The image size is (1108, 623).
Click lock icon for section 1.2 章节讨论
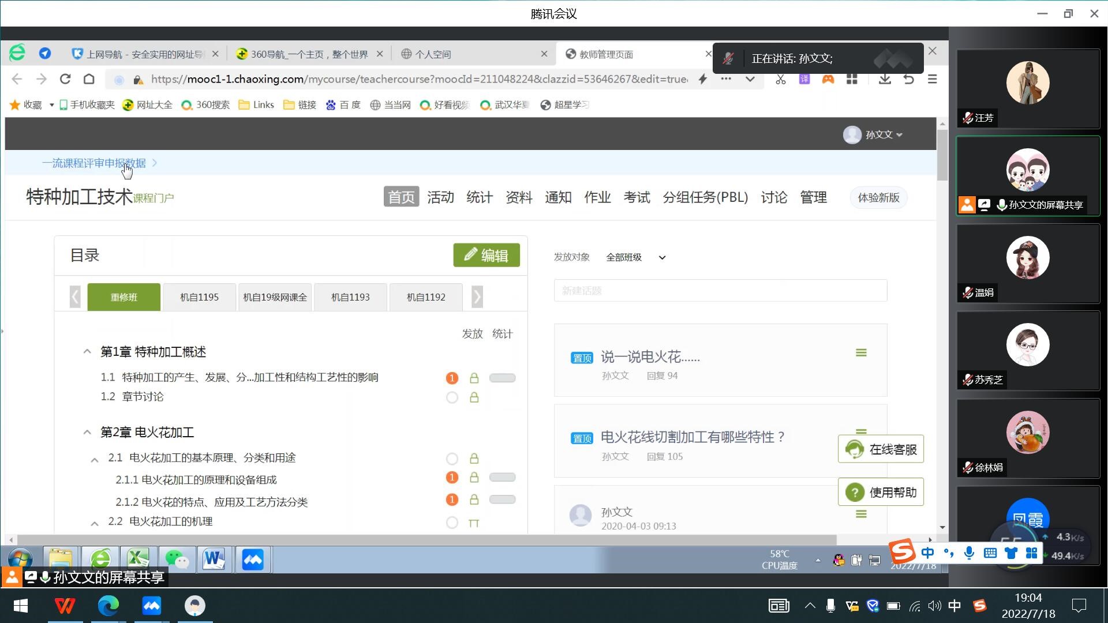pos(474,397)
